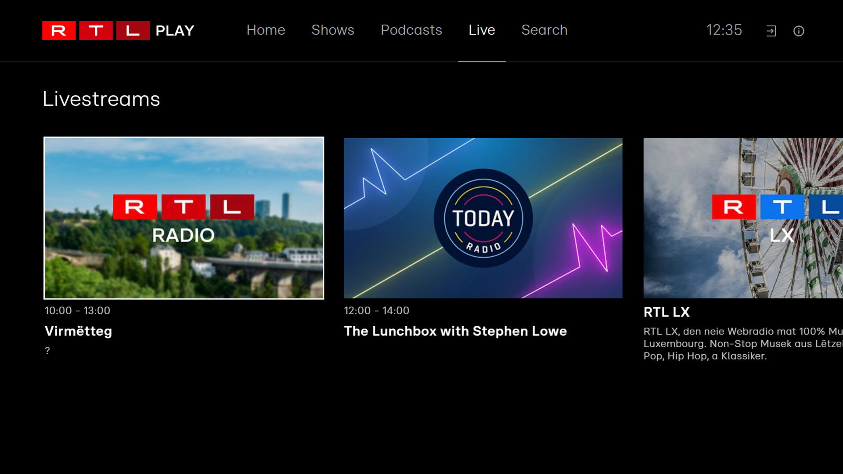
Task: Open the login icon in the header
Action: click(771, 31)
